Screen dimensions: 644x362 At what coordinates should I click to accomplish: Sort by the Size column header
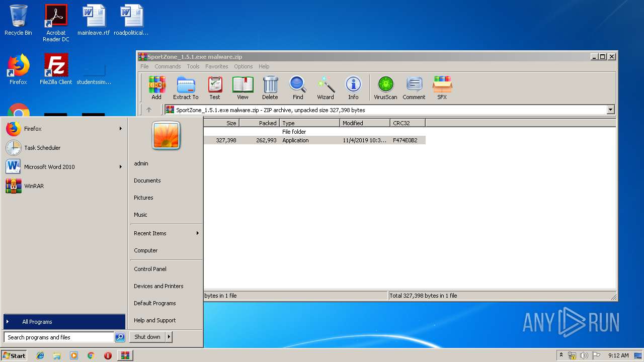click(221, 123)
